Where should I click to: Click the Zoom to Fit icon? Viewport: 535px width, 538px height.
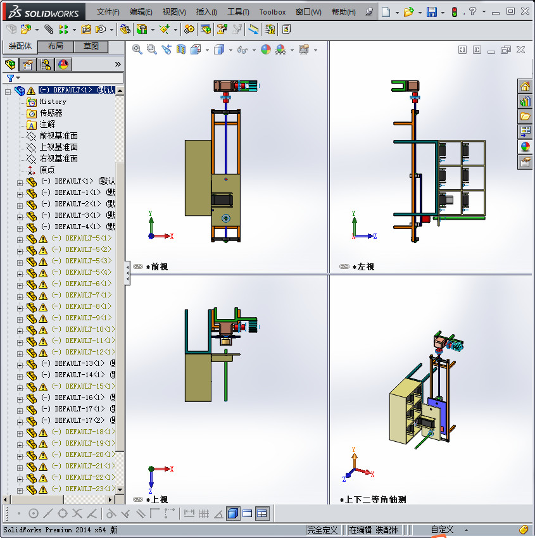click(x=137, y=50)
